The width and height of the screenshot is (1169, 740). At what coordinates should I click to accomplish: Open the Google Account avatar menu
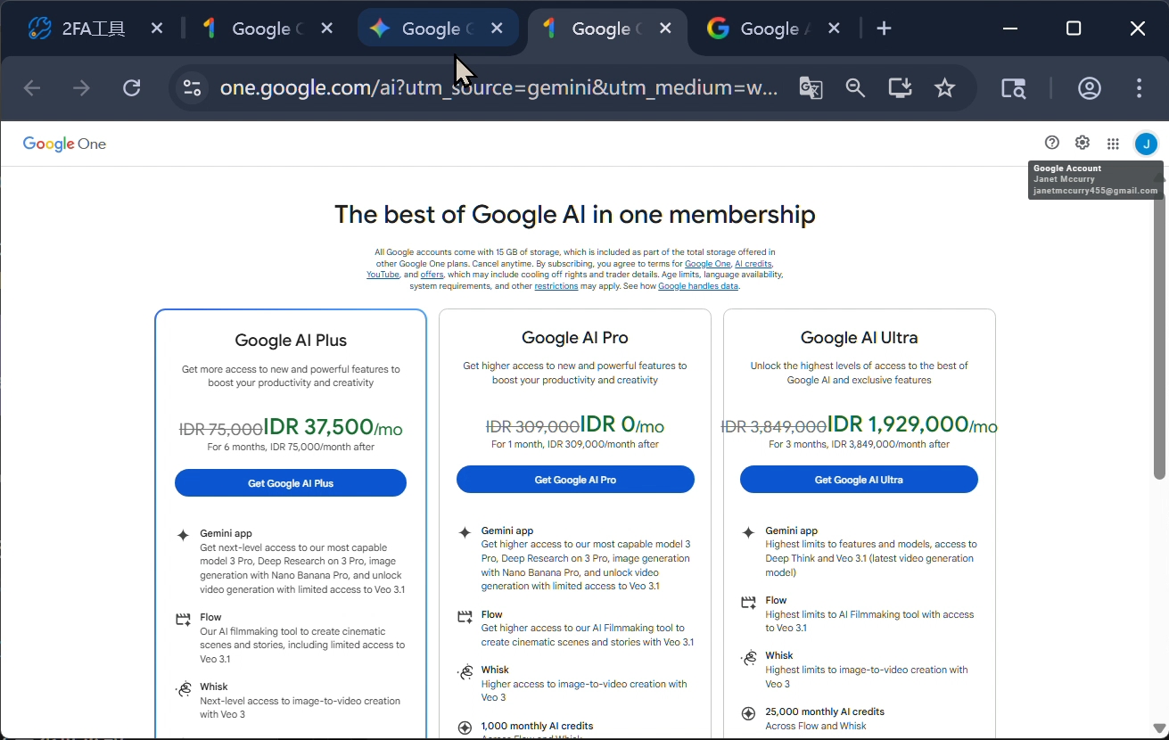tap(1146, 144)
